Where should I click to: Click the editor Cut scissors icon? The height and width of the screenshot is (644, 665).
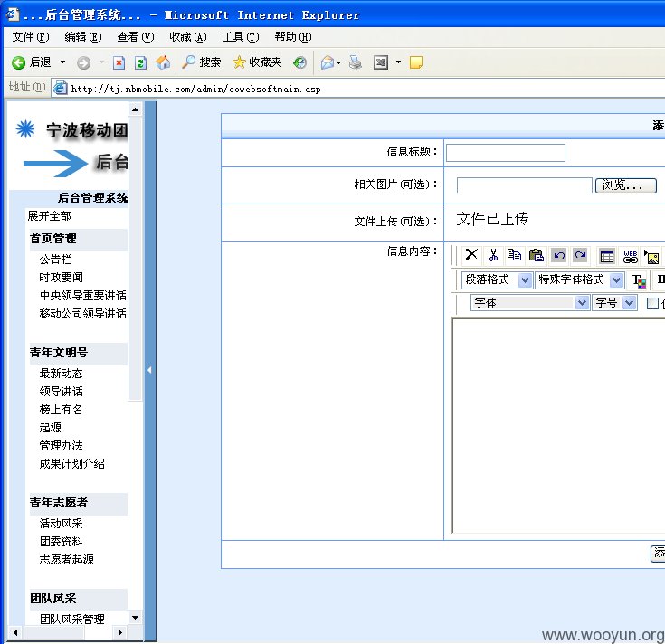(x=493, y=255)
